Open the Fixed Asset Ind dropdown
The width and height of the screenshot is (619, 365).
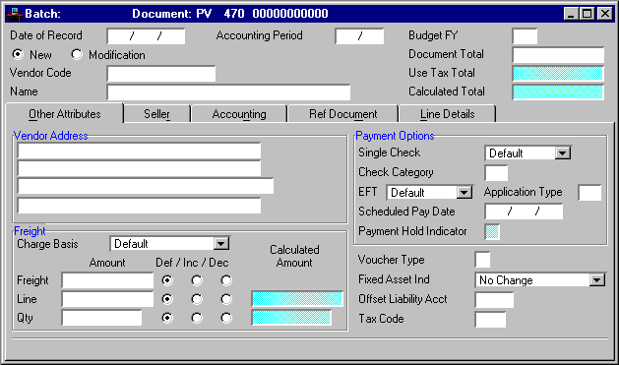pos(597,280)
